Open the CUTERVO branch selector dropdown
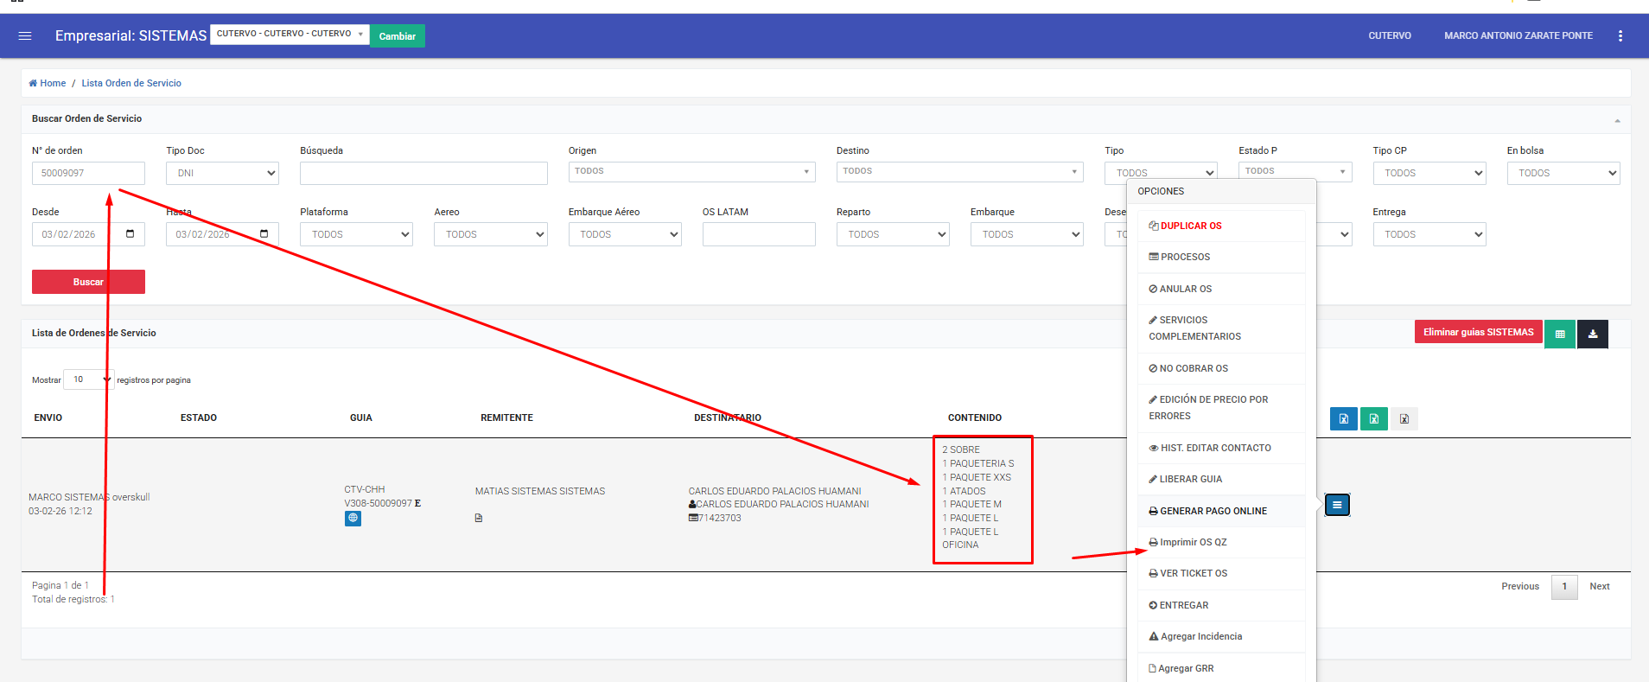 290,34
